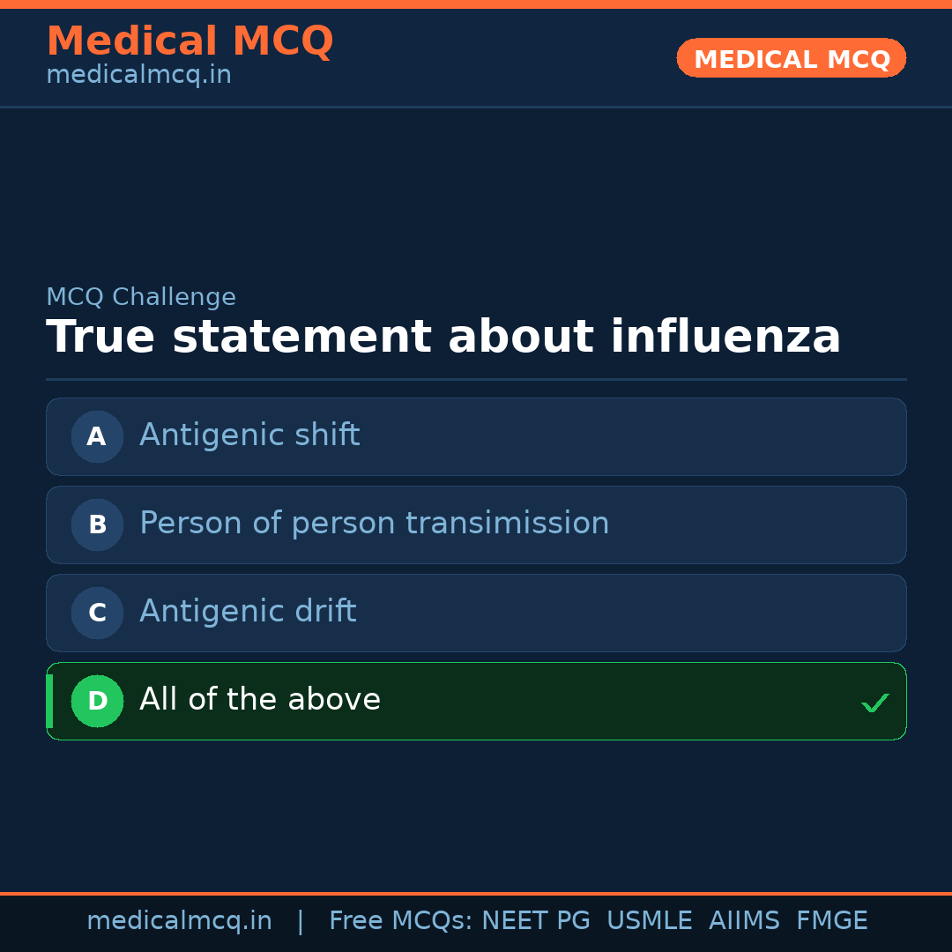Click the letter B circle badge

click(x=97, y=524)
